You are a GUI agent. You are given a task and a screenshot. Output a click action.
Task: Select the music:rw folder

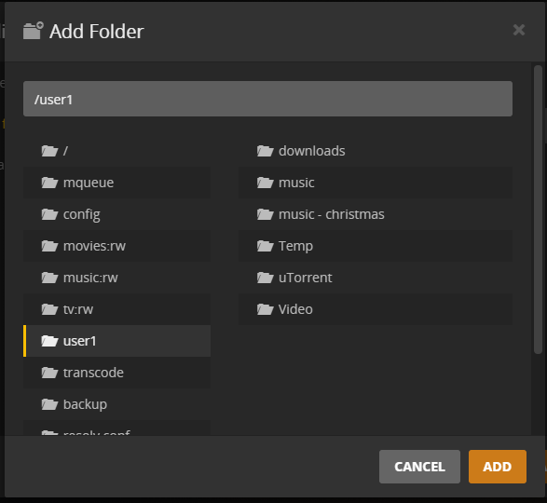[90, 278]
